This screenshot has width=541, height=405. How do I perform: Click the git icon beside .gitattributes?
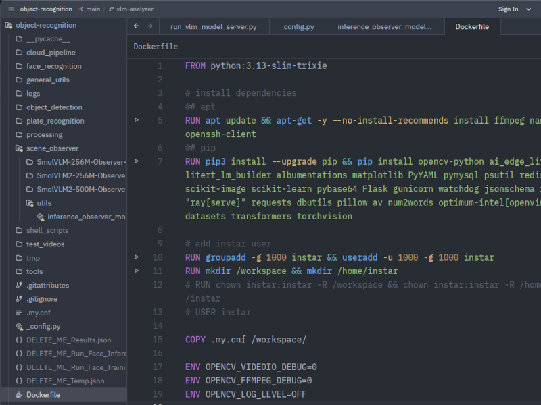[19, 285]
